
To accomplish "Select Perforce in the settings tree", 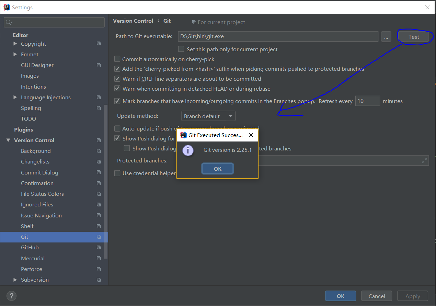I will tap(32, 269).
